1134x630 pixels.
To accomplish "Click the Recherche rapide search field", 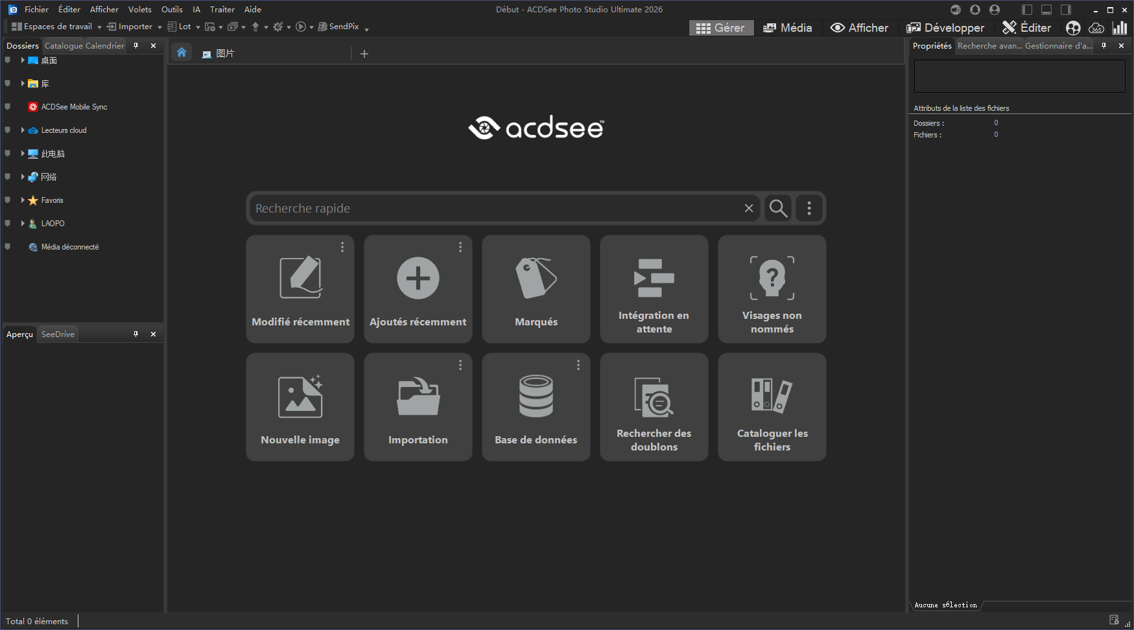I will (496, 208).
